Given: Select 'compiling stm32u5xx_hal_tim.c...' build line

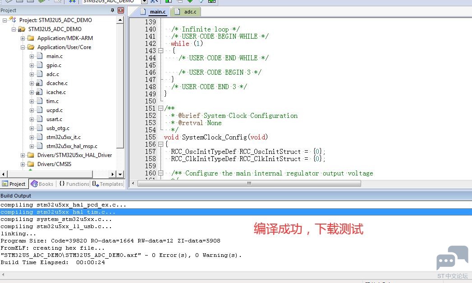Looking at the screenshot, I should tap(236, 212).
